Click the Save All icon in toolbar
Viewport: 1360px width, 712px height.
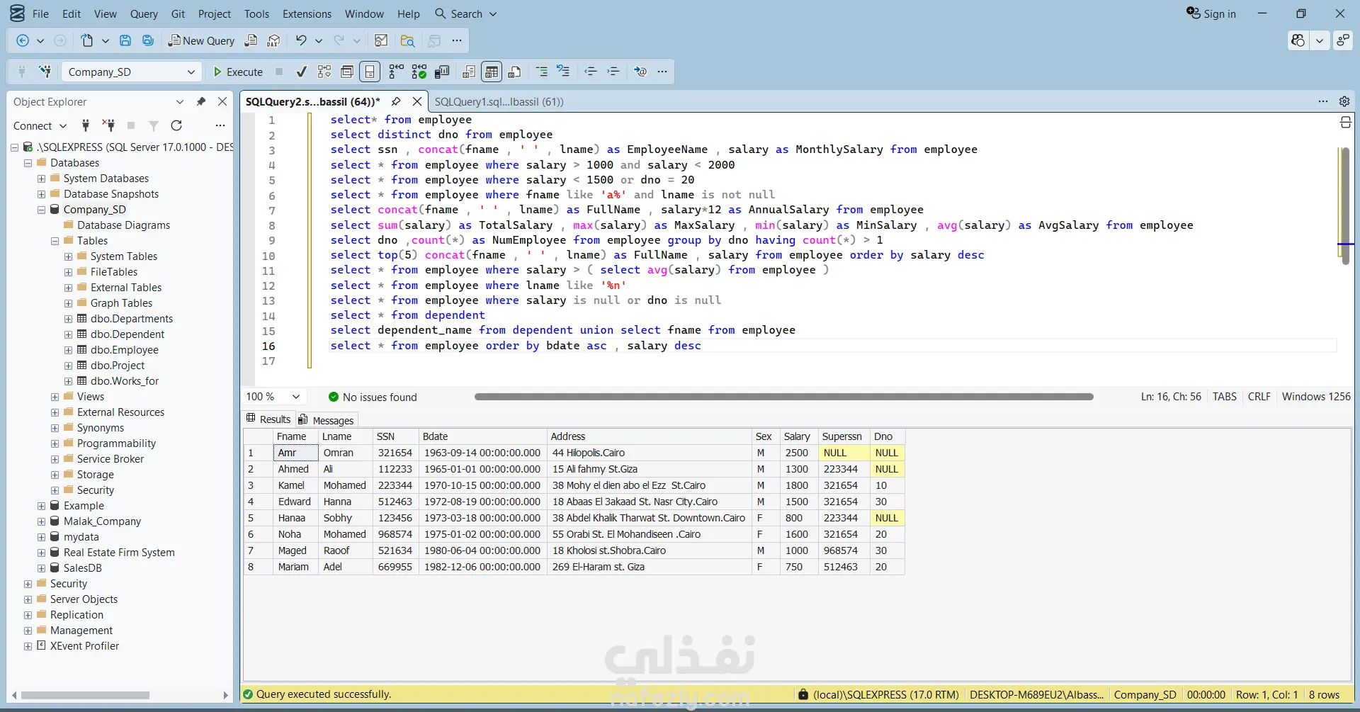tap(148, 41)
